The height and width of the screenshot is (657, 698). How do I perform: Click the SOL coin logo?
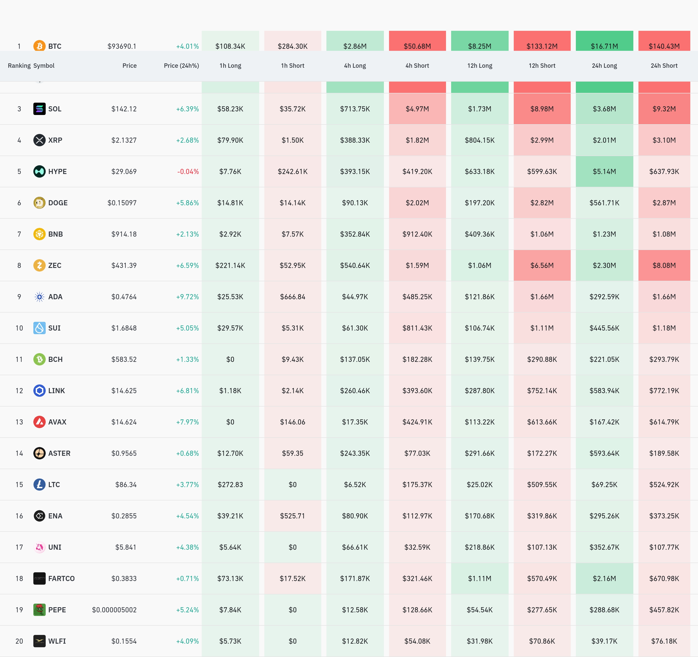39,109
